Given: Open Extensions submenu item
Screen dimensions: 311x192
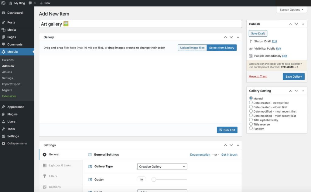Looking at the screenshot, I should [x=9, y=96].
